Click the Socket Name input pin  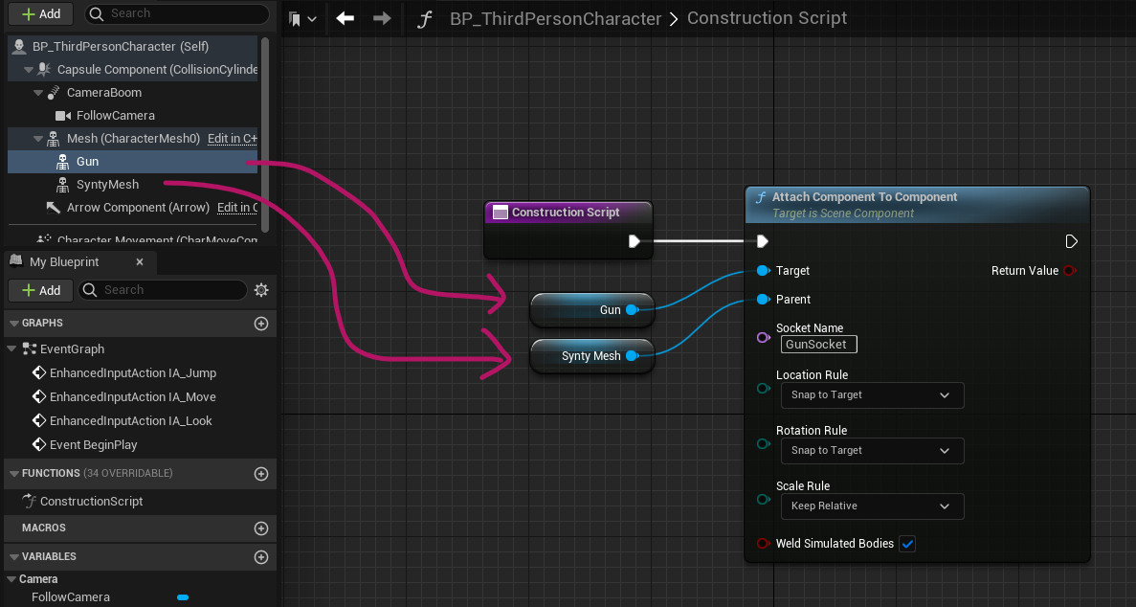[763, 337]
